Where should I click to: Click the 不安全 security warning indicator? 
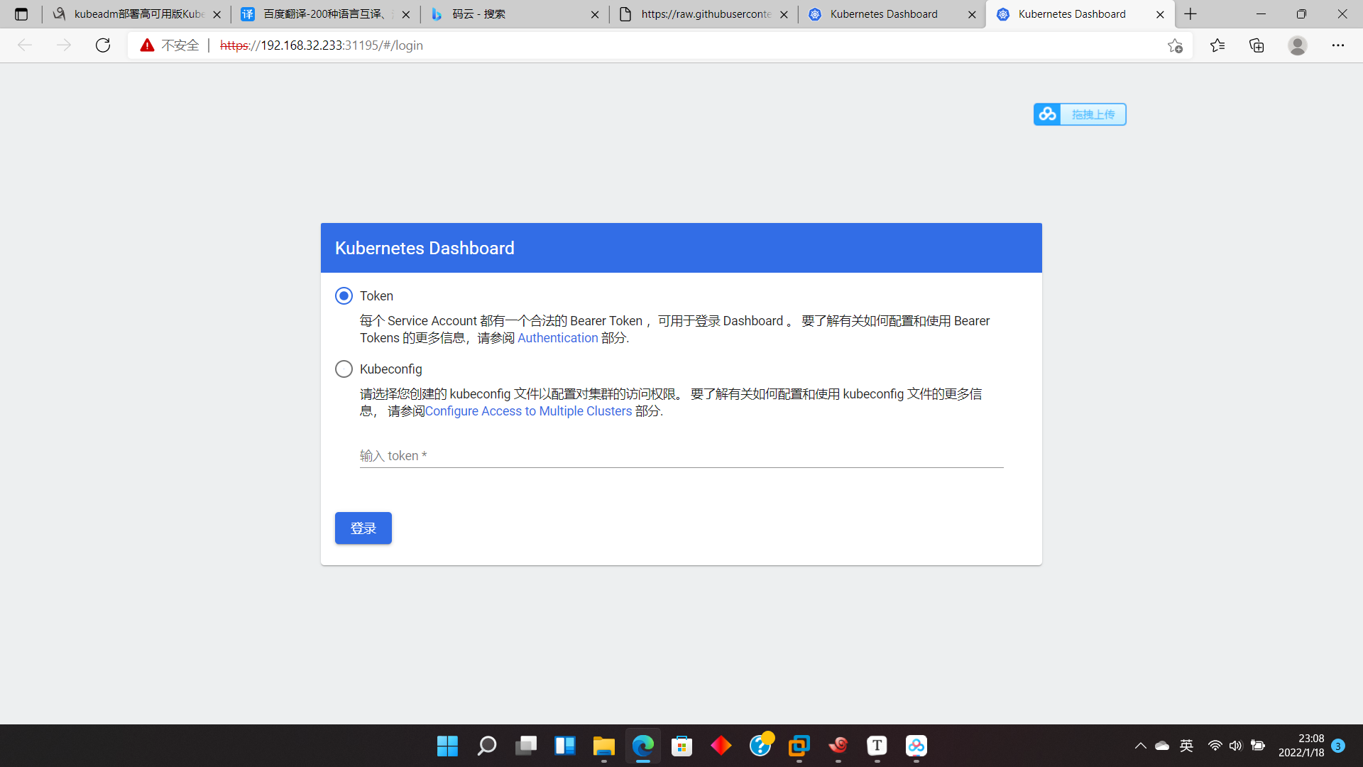(x=170, y=45)
